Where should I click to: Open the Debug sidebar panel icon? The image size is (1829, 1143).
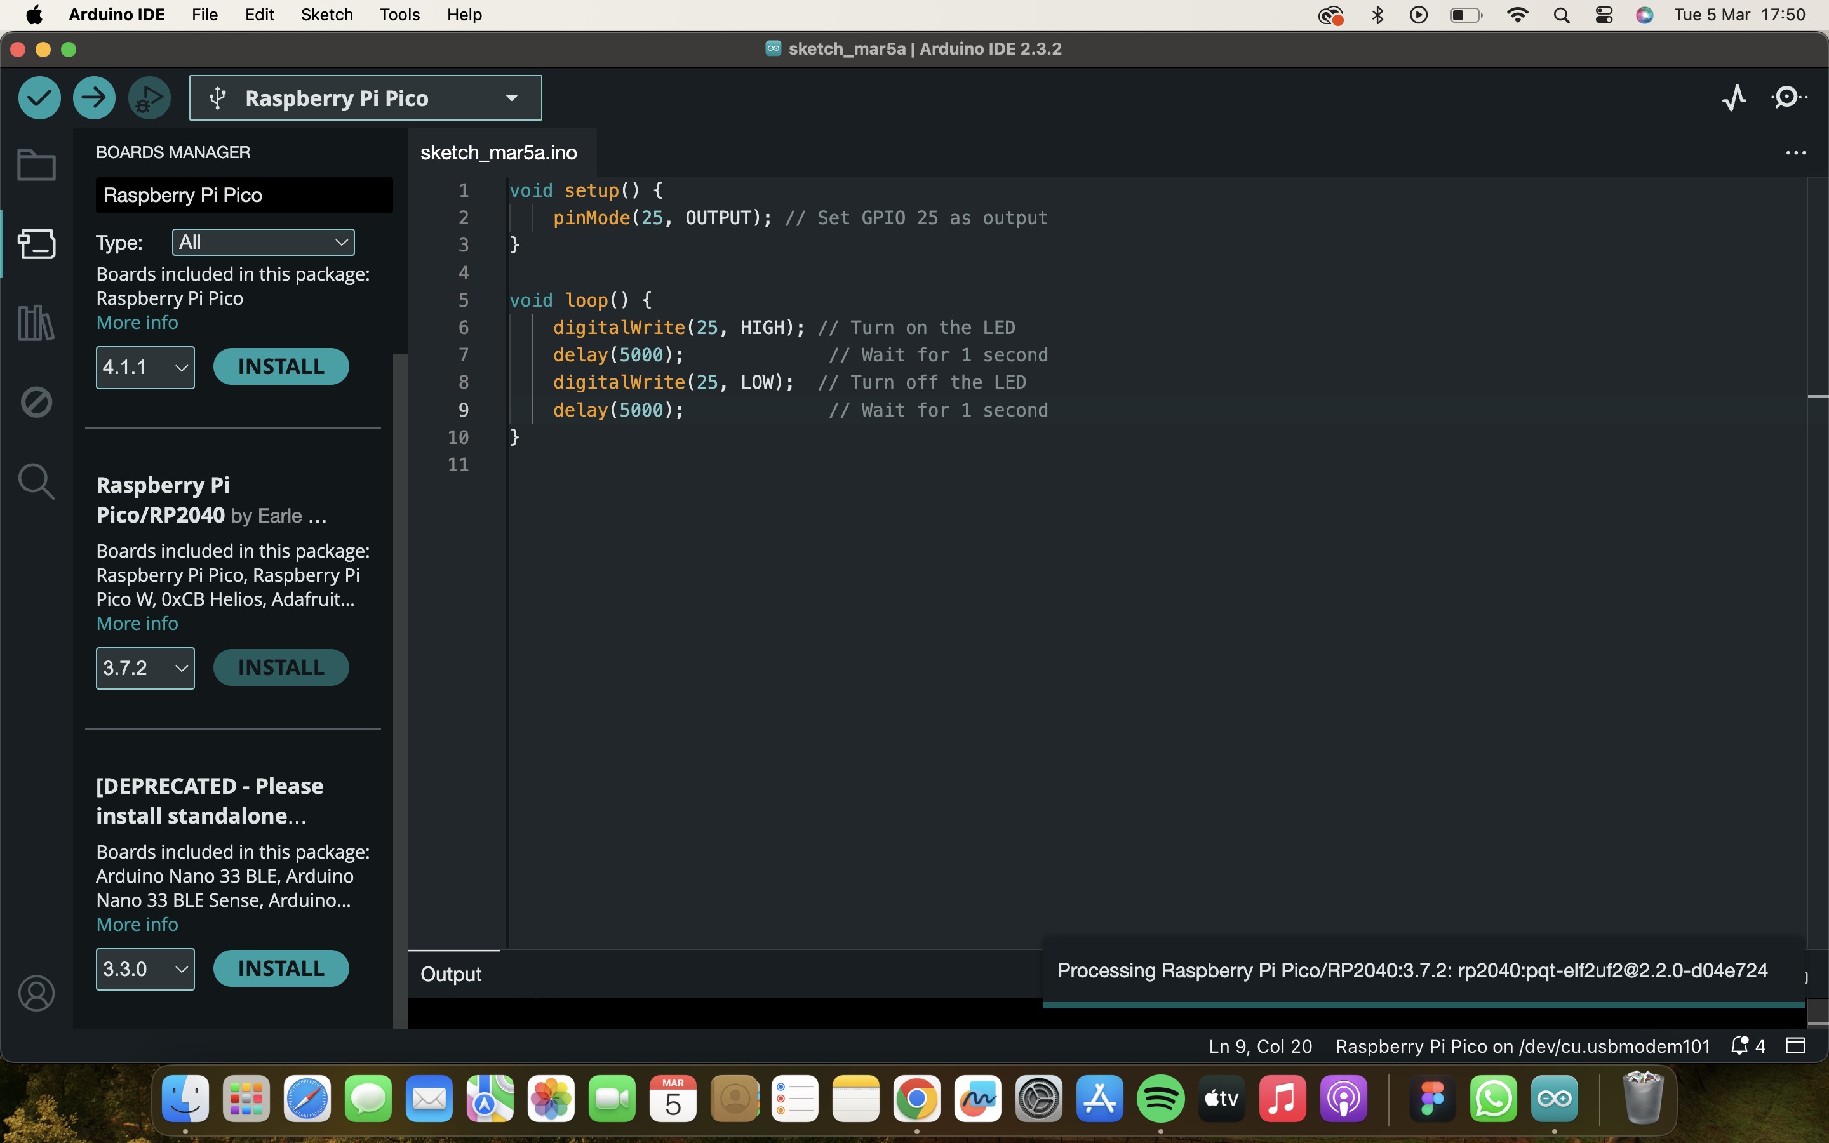(36, 402)
